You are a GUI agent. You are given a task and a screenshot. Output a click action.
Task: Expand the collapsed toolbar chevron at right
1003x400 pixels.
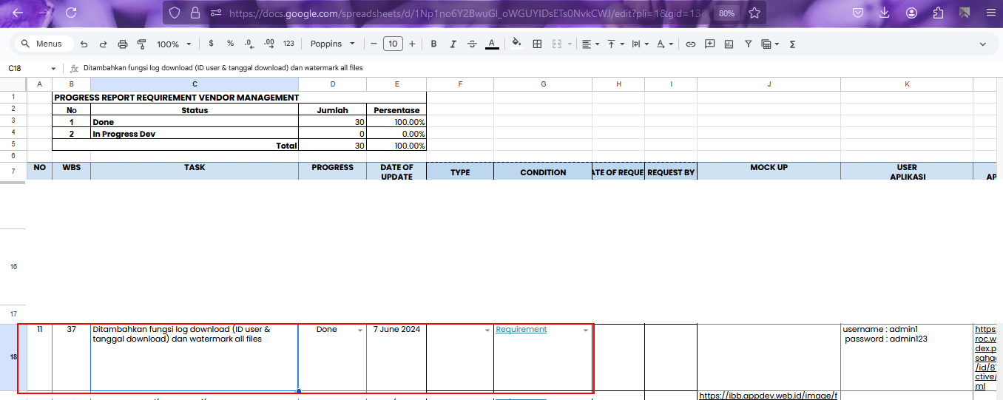coord(983,44)
